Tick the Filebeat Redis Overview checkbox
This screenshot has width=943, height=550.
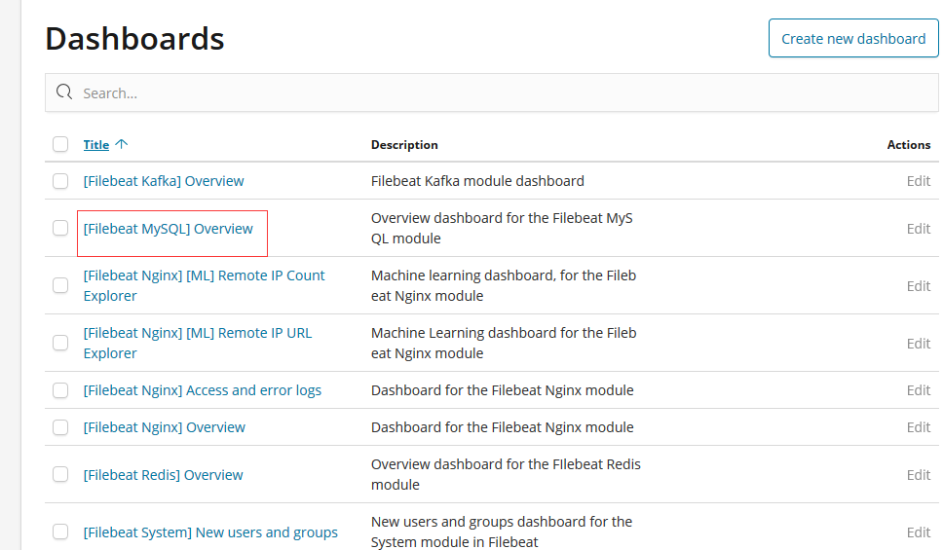pos(60,475)
